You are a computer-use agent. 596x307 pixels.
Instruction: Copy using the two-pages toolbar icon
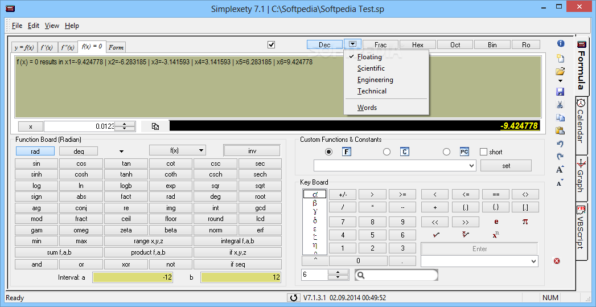(x=560, y=117)
